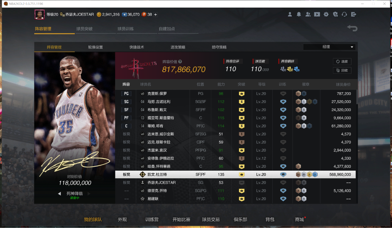Click the breakthrough badge in 杰里米.索汉 row
The width and height of the screenshot is (392, 228).
click(x=241, y=150)
